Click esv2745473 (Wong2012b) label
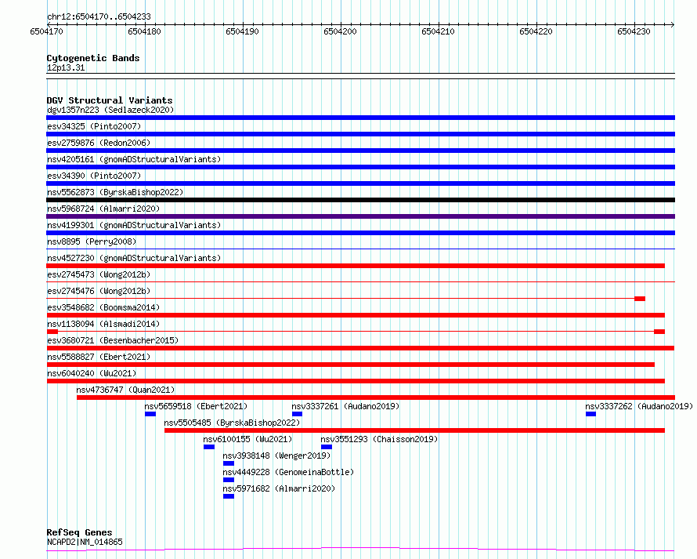 (x=99, y=274)
